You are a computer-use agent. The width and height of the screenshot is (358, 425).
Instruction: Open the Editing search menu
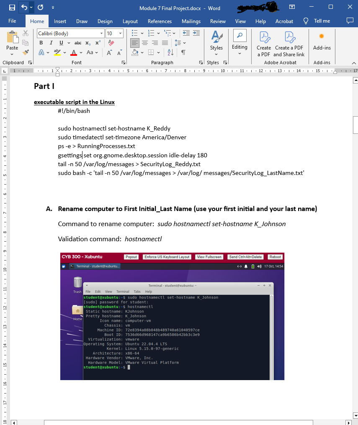pos(240,42)
